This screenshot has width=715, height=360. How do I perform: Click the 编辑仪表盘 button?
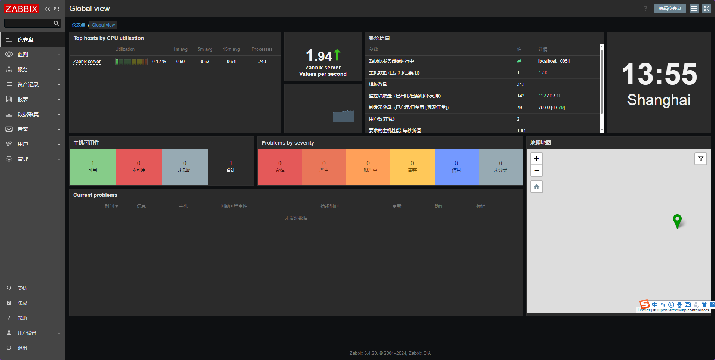point(670,9)
